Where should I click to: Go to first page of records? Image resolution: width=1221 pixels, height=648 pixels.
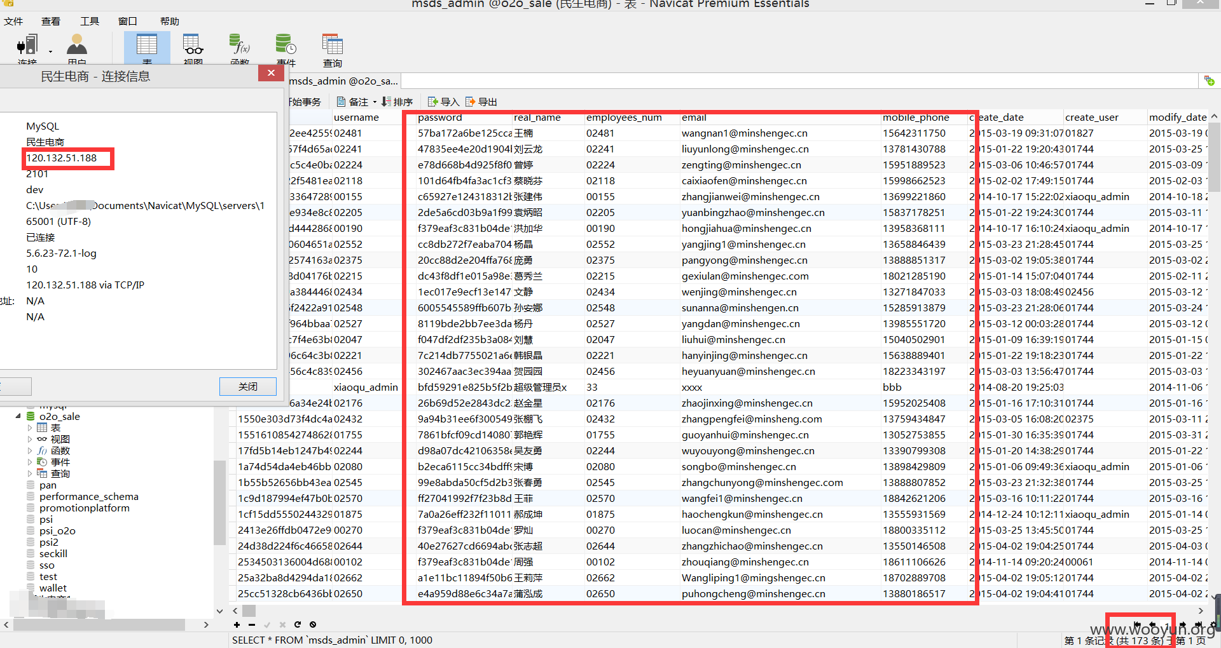1137,625
